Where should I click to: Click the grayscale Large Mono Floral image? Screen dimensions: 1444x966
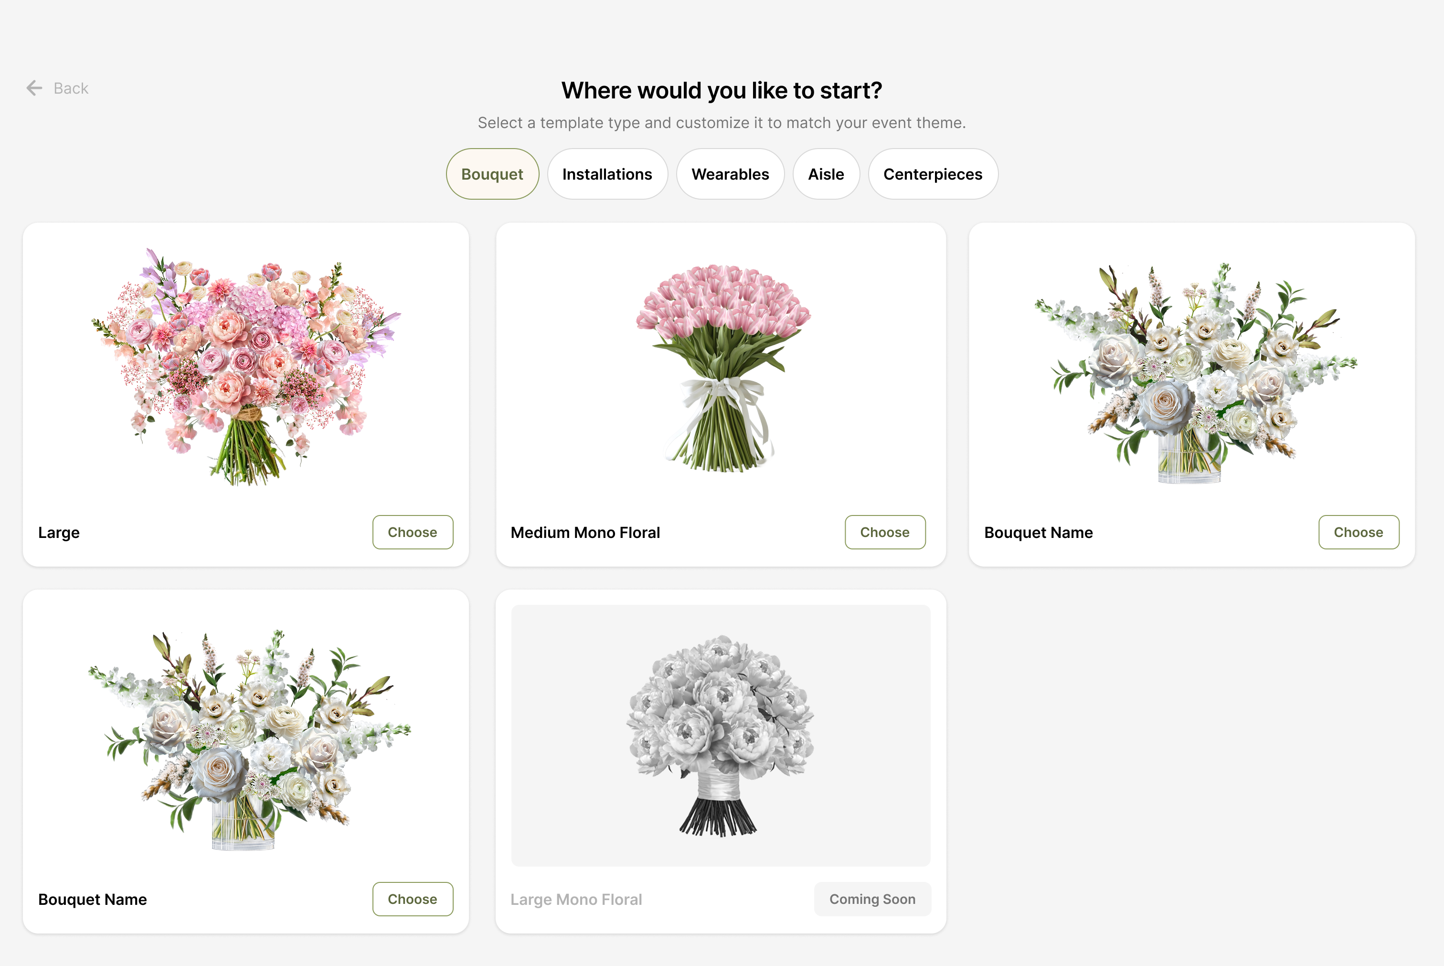[721, 735]
